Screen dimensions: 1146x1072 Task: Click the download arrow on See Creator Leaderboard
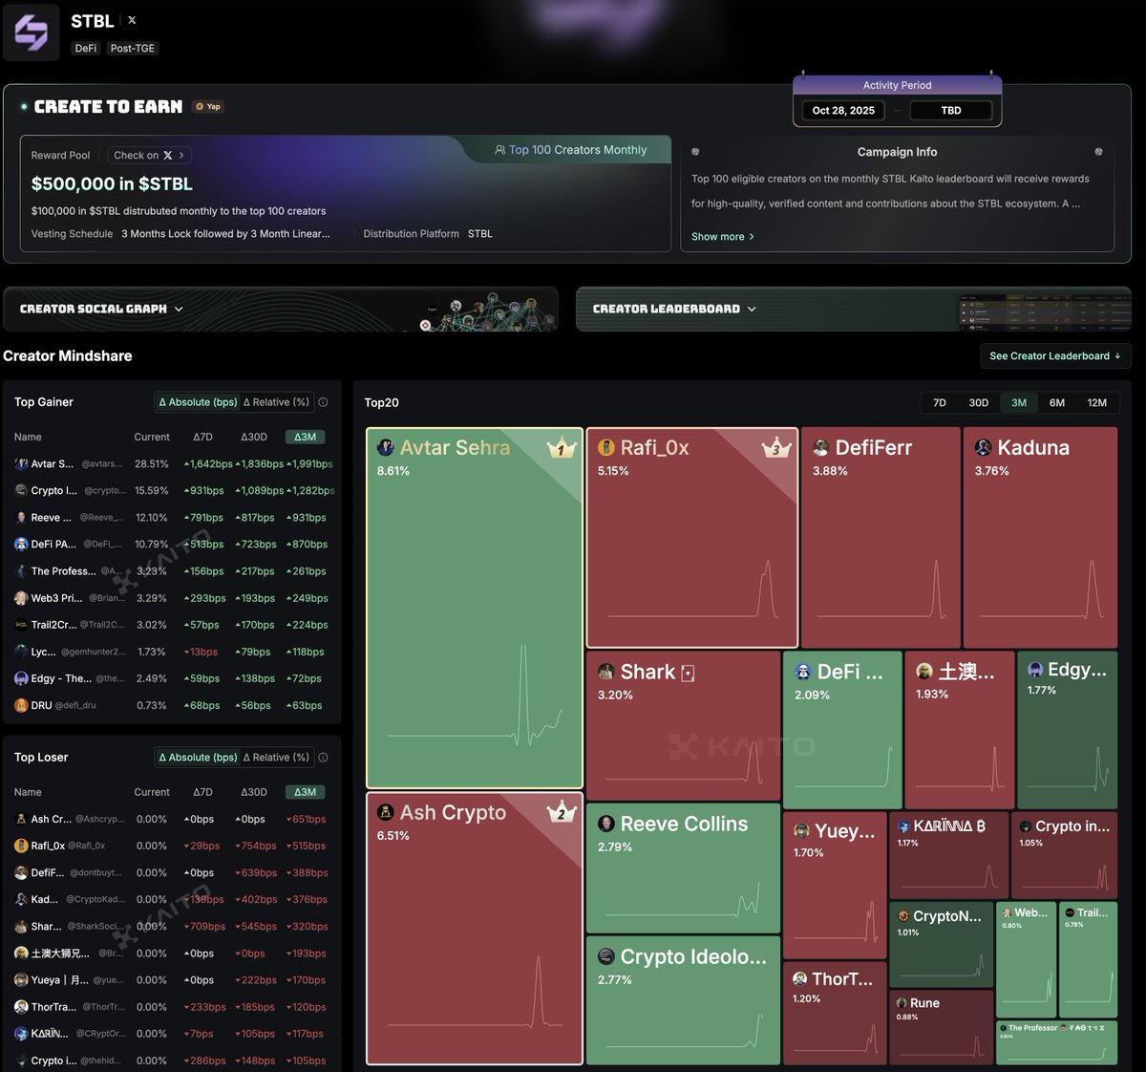(x=1118, y=356)
